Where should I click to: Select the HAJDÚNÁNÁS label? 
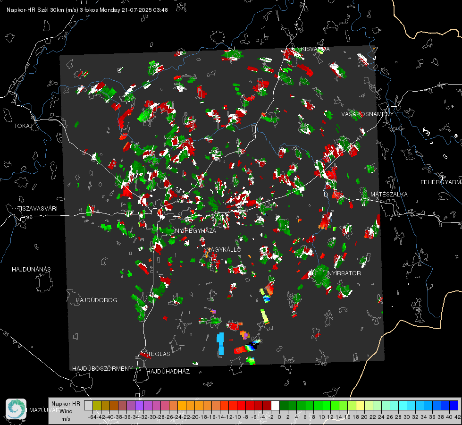(x=31, y=270)
